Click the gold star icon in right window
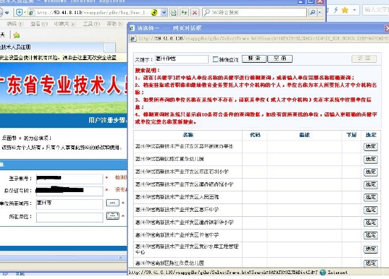The width and height of the screenshot is (389, 279). 345,10
